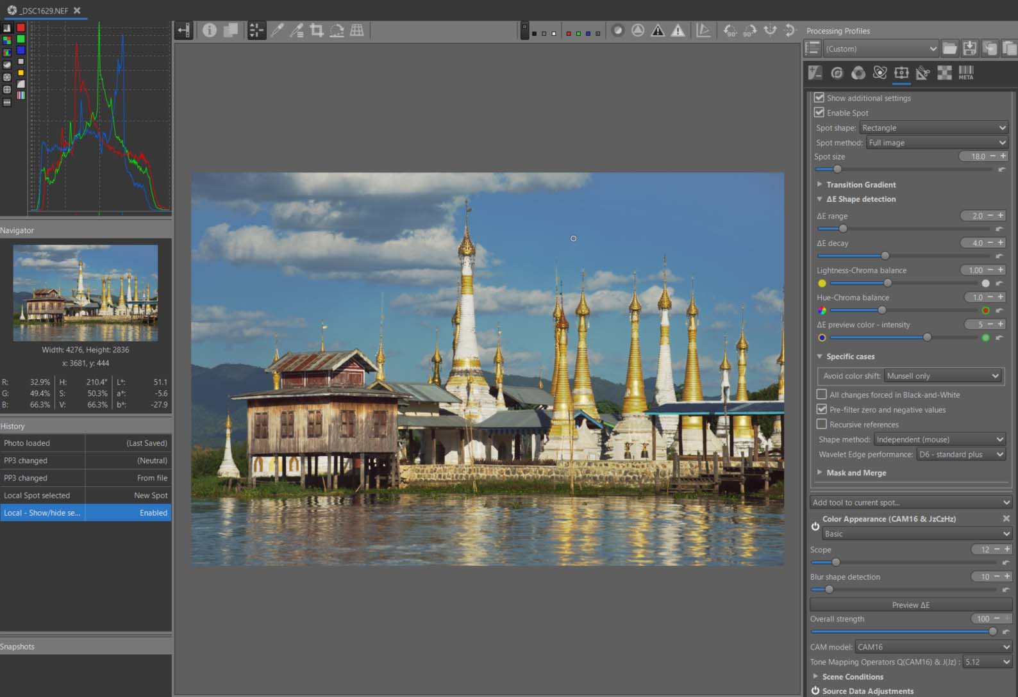The image size is (1018, 697).
Task: Open the CAM model dropdown
Action: click(x=933, y=647)
